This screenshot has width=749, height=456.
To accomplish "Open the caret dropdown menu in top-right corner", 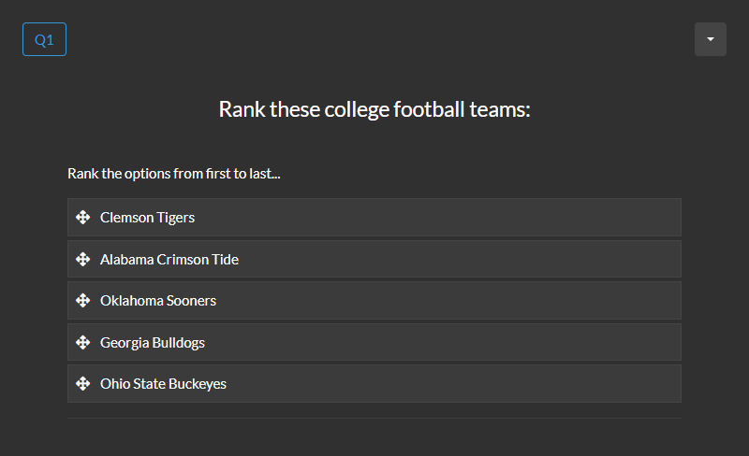I will 711,39.
